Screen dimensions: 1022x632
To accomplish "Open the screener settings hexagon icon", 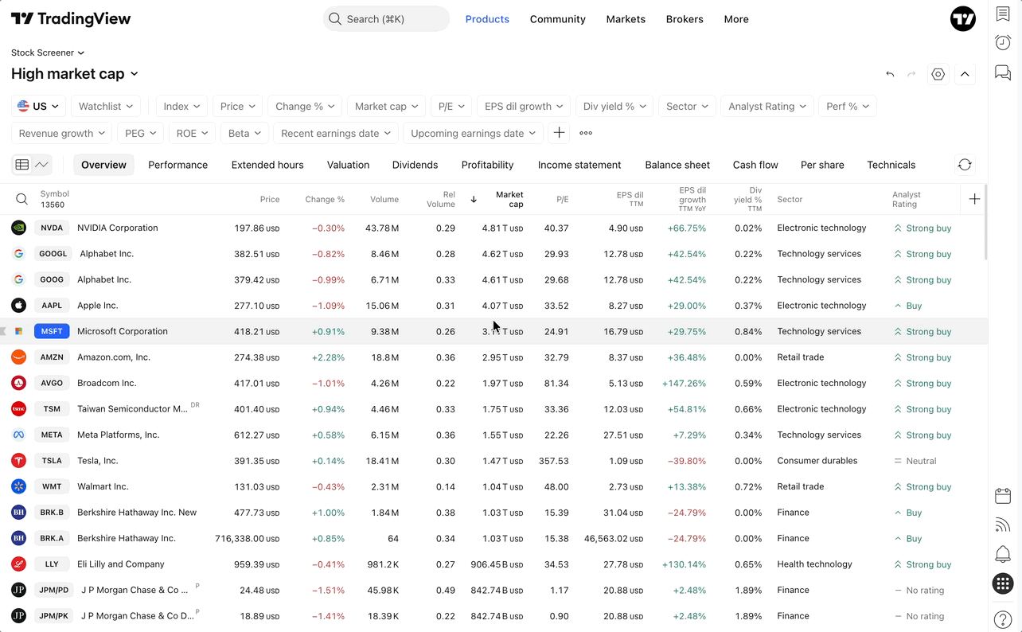I will click(938, 74).
